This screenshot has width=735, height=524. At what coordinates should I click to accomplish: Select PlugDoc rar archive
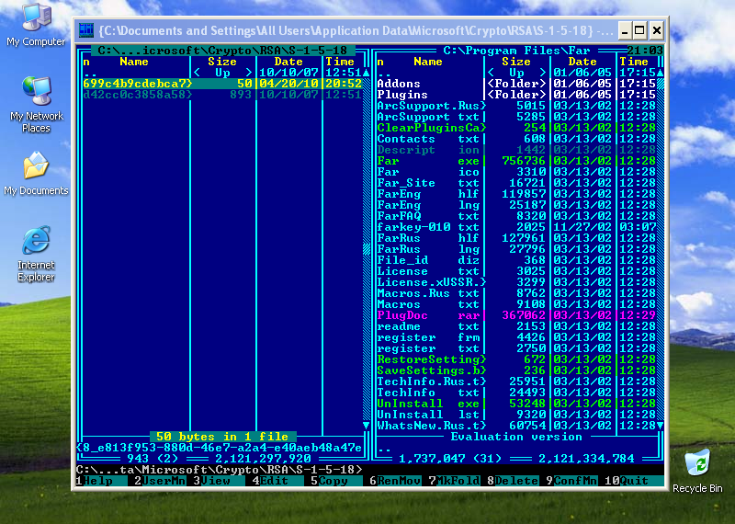tap(516, 315)
